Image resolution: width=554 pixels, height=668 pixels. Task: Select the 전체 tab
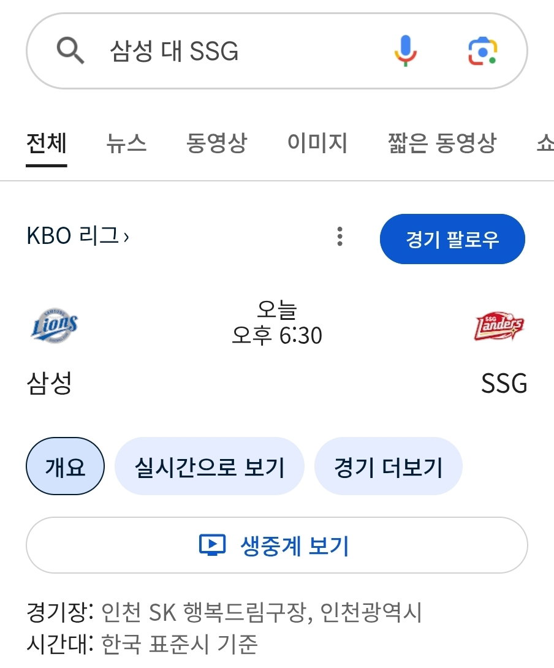pos(47,143)
